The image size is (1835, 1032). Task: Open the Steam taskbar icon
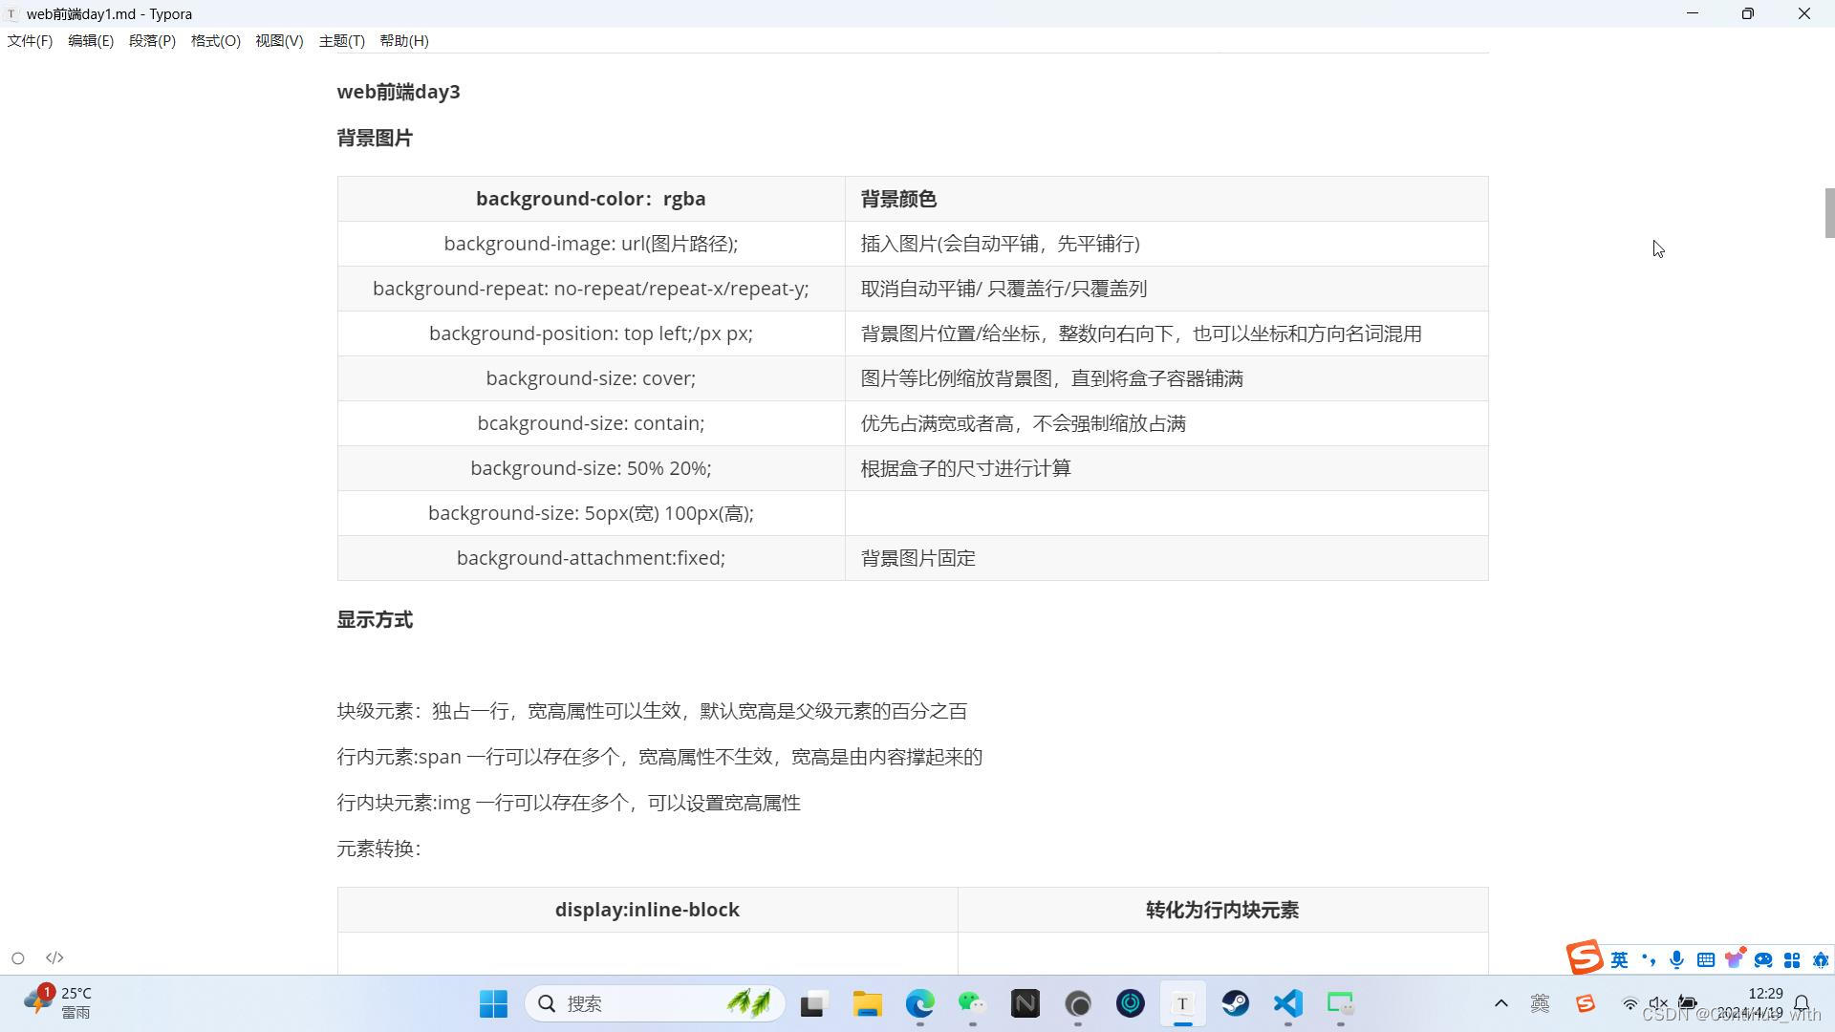point(1235,1003)
